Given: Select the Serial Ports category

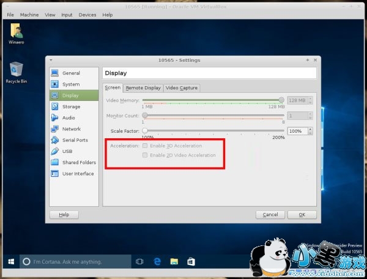Looking at the screenshot, I should (75, 140).
